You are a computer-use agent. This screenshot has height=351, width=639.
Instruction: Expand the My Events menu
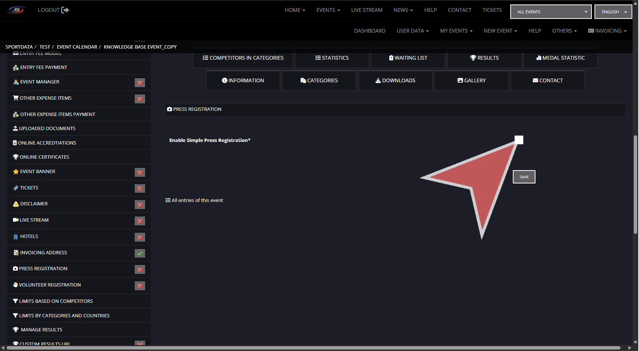click(456, 31)
